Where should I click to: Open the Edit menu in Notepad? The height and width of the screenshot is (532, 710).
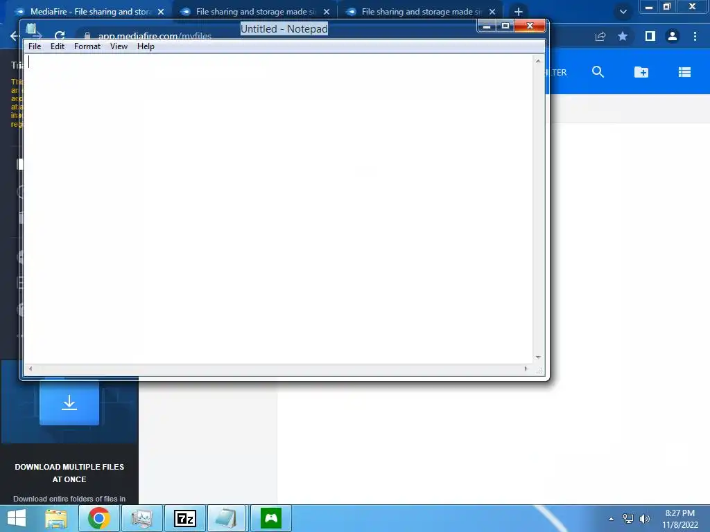pos(57,46)
